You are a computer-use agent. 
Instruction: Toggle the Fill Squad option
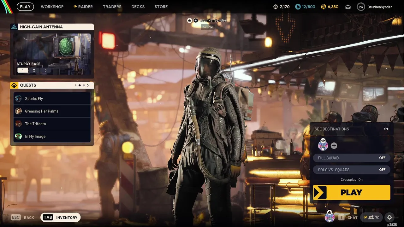pos(352,158)
